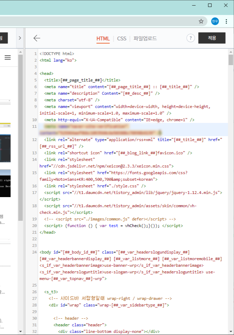Minimize the browser window
Screen dimensions: 234x335
coord(194,5)
